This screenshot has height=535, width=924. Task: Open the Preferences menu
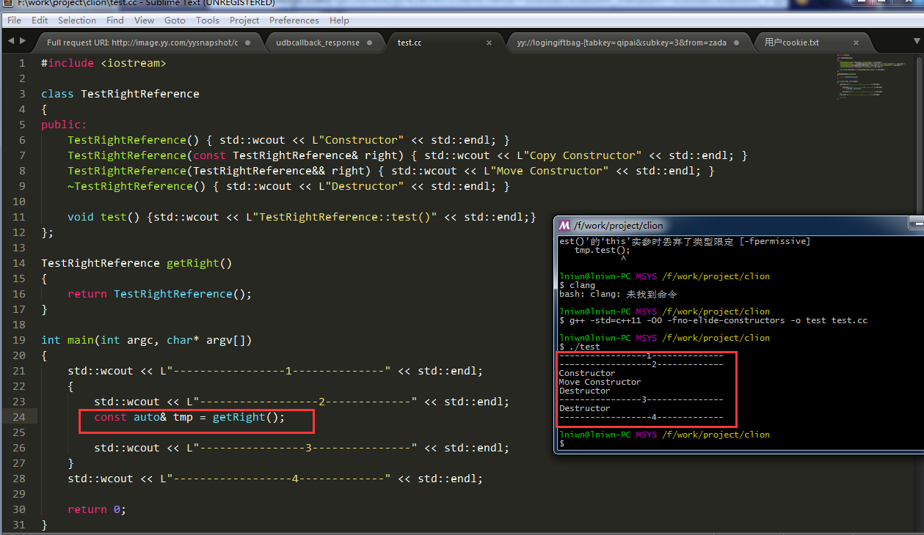pos(294,21)
